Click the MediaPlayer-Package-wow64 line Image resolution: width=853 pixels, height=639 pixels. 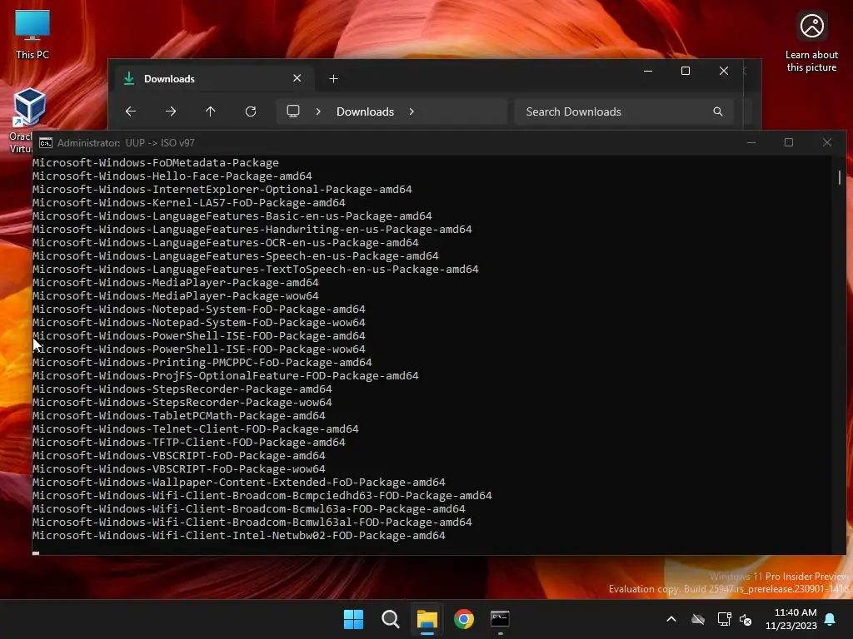(x=176, y=295)
